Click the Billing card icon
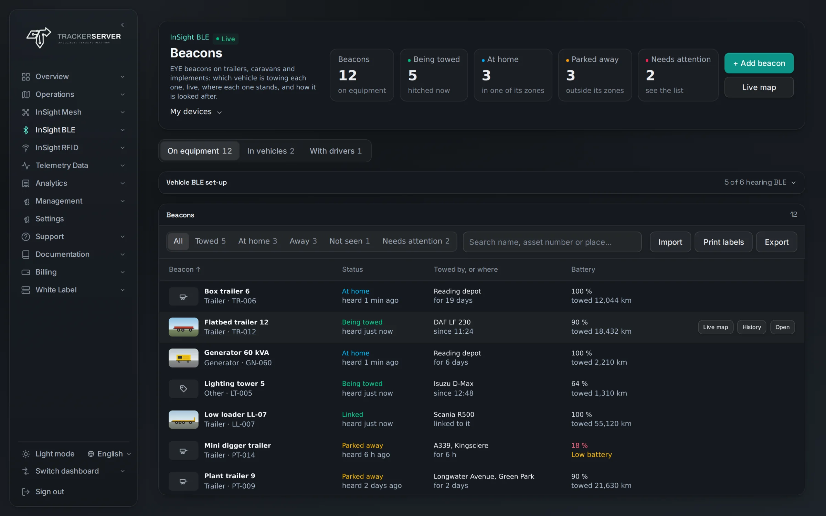826x516 pixels. pyautogui.click(x=26, y=272)
